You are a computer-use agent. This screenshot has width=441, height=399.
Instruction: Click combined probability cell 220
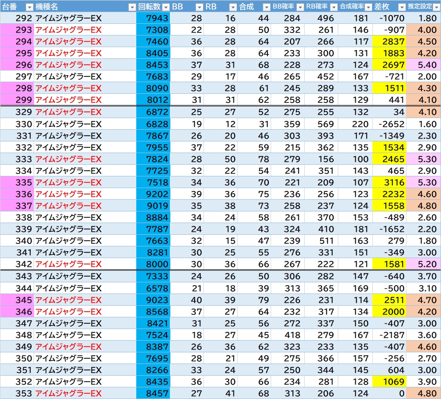point(355,124)
